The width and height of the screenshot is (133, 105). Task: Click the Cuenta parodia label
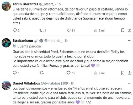(29, 46)
